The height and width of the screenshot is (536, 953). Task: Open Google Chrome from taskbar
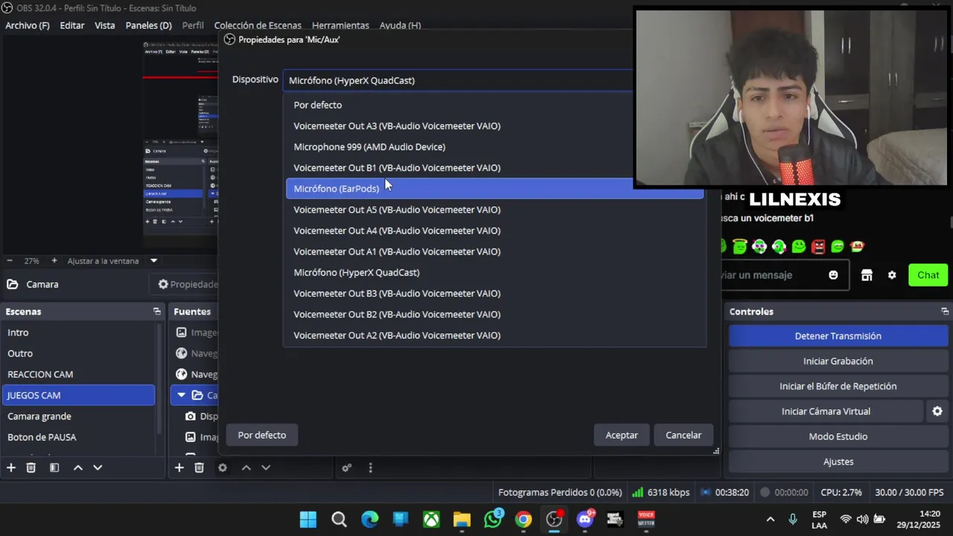point(523,519)
